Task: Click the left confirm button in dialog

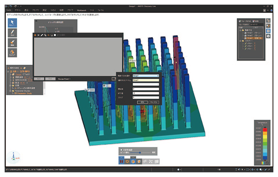Action: click(x=142, y=102)
